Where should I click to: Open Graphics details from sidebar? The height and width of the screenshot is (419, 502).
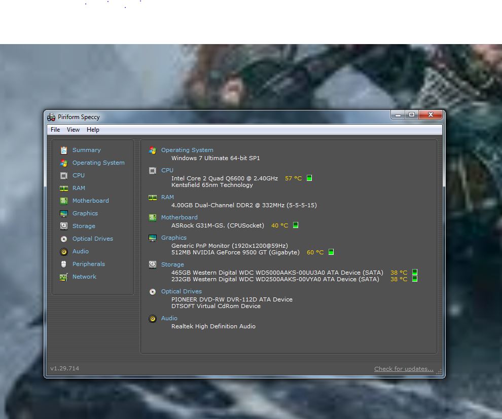[x=85, y=213]
